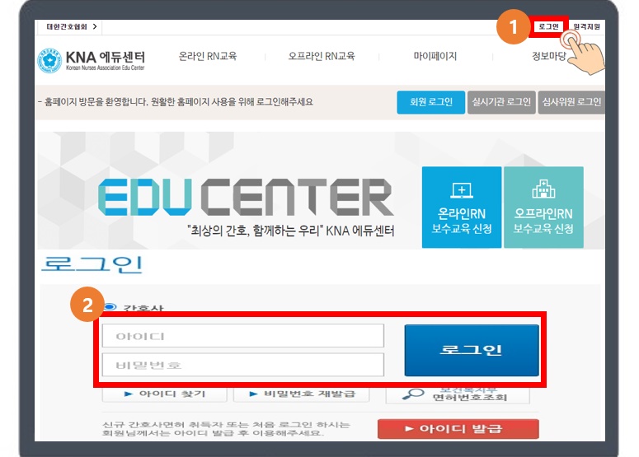Open the 오프라인 RN교육 menu

[322, 56]
